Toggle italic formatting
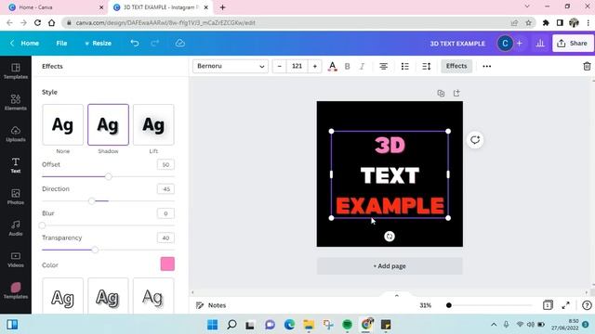 point(362,66)
